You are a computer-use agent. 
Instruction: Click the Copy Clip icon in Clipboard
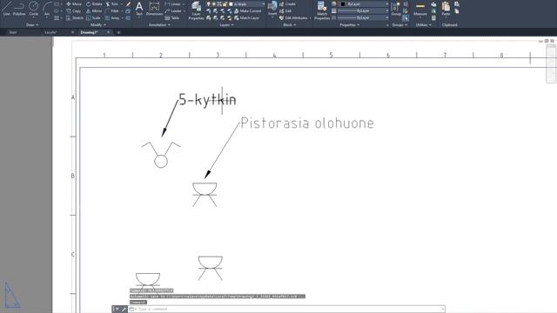[x=457, y=11]
